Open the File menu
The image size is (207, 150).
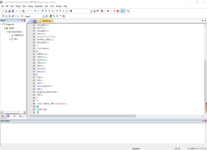click(x=2, y=6)
